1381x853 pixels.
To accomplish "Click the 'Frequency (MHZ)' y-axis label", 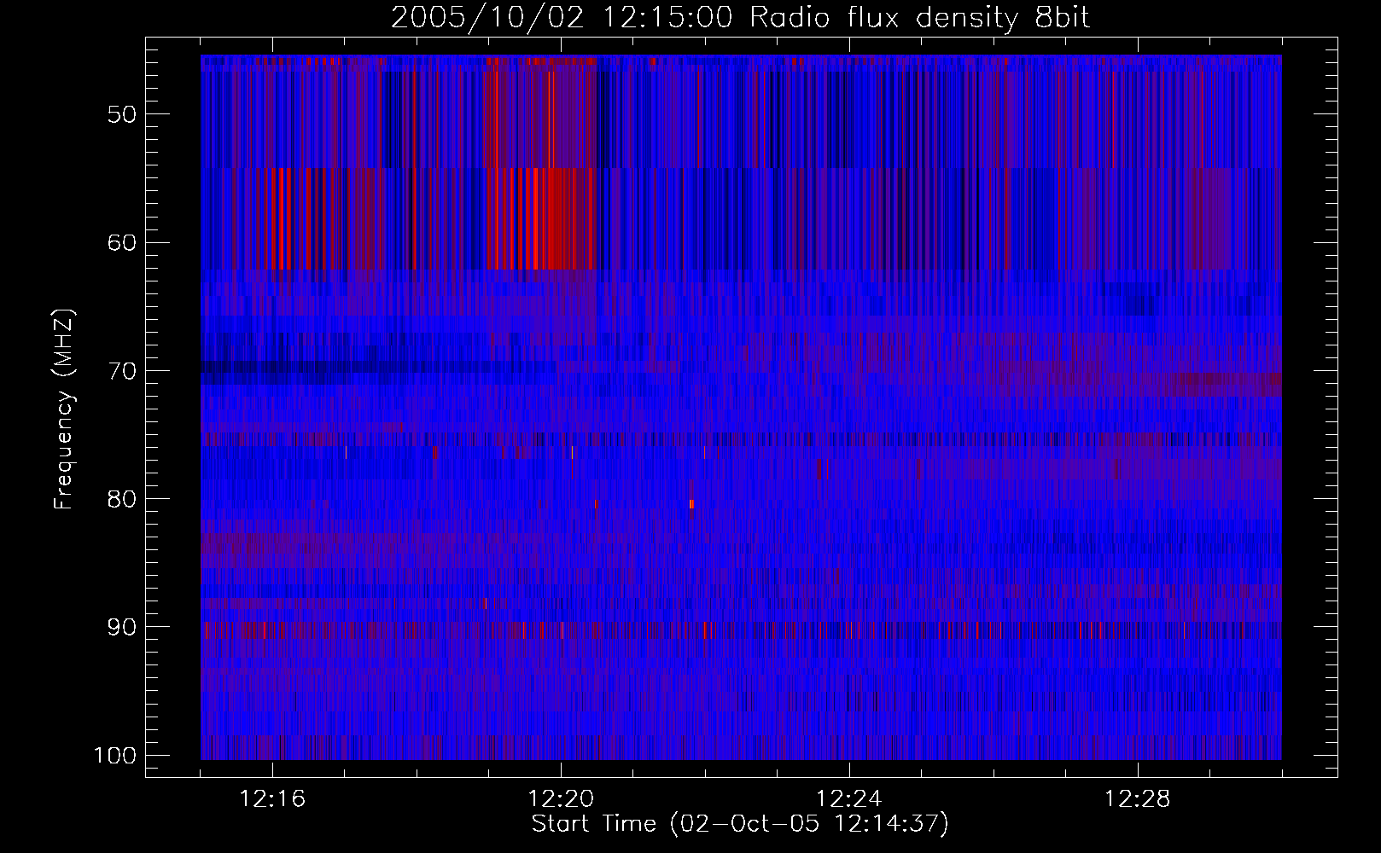I will pos(64,409).
